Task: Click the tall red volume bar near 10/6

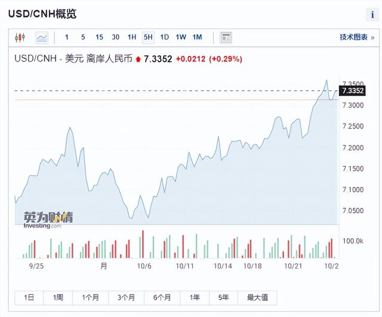Action: tap(143, 245)
